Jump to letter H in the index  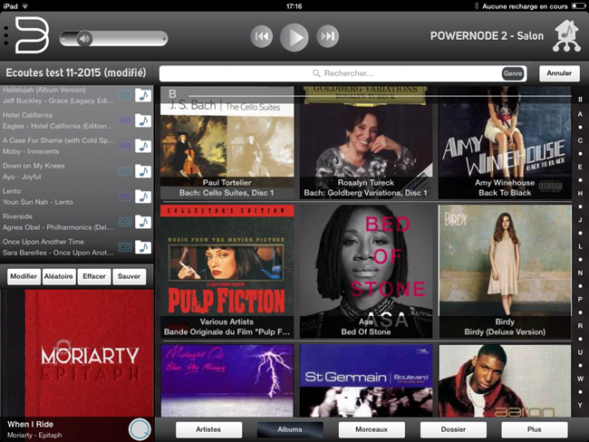pos(580,194)
